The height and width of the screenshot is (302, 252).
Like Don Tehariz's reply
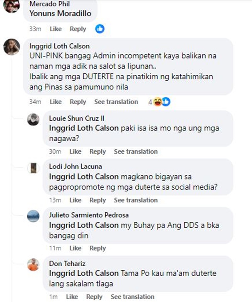(x=72, y=297)
